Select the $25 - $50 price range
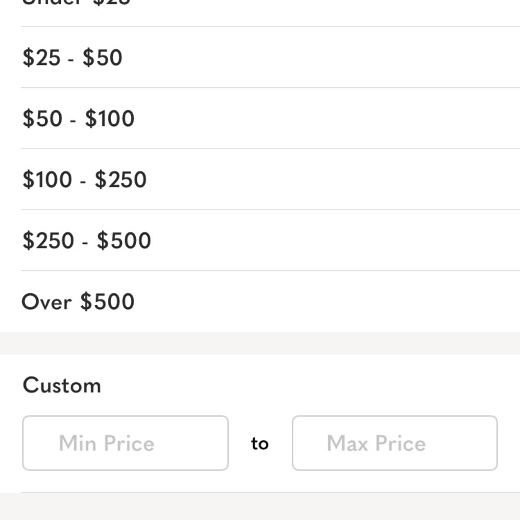 [73, 57]
